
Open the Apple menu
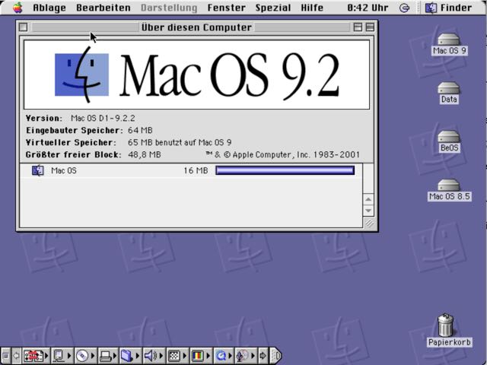(x=18, y=8)
